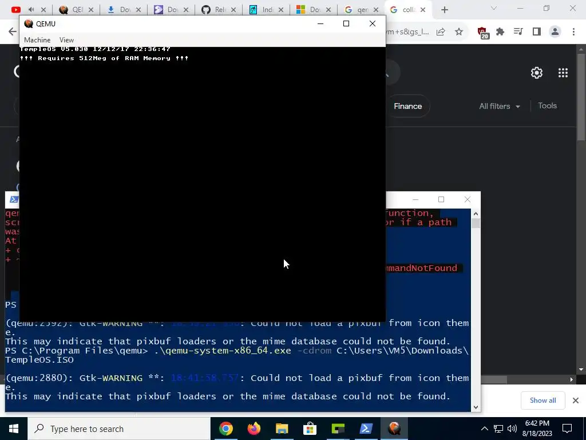Open the notification center icon
The image size is (586, 440).
[x=567, y=429]
